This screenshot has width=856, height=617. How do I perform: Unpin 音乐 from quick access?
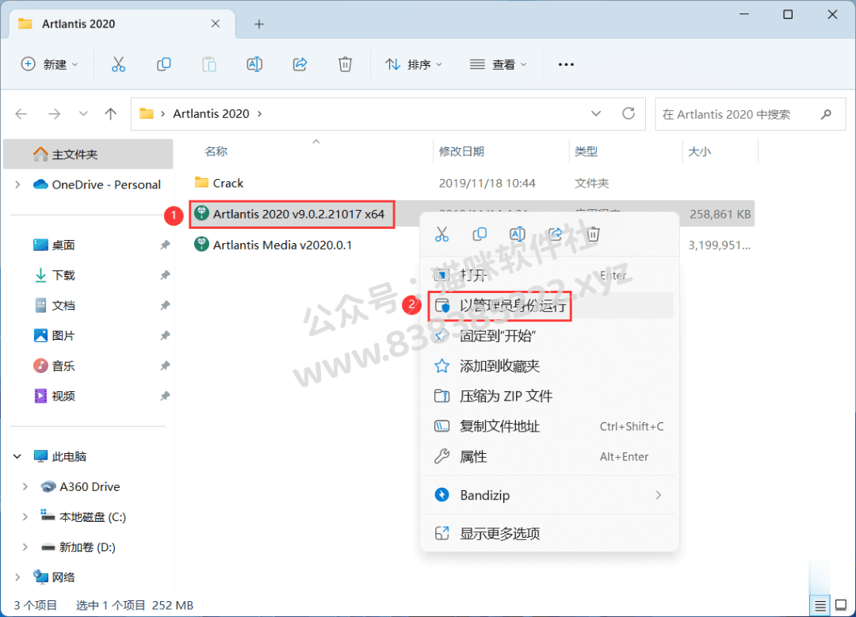click(165, 365)
